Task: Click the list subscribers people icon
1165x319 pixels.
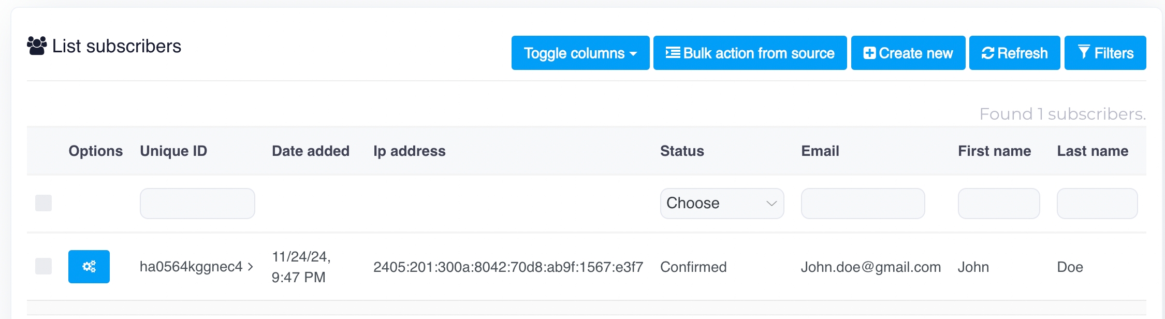Action: pyautogui.click(x=37, y=46)
